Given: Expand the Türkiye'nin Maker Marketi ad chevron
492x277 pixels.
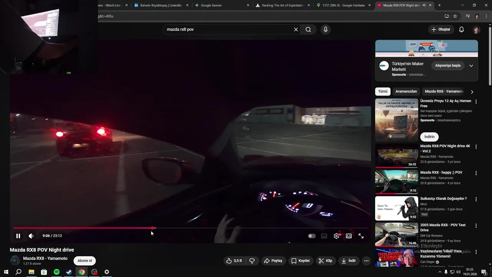Looking at the screenshot, I should tap(471, 65).
